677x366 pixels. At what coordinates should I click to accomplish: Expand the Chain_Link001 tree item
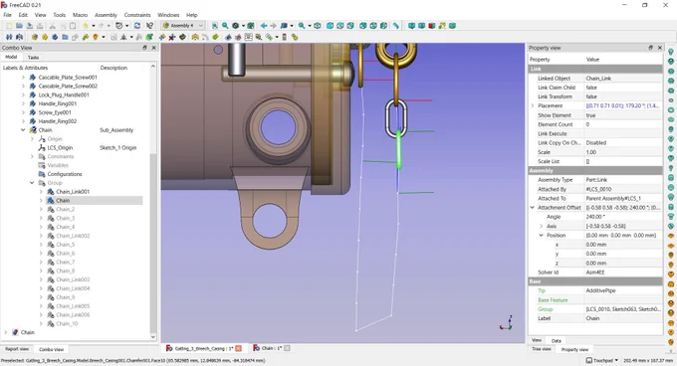pos(41,192)
